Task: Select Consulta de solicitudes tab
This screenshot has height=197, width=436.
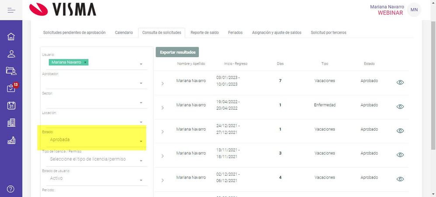Action: click(162, 32)
